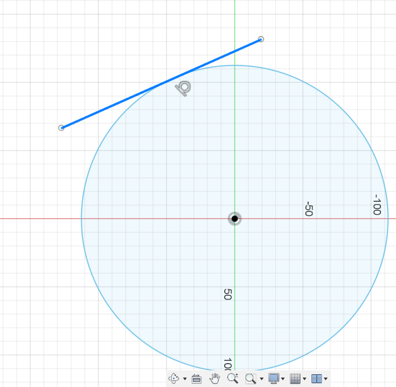Select the tangent constraint glyph
396x387 pixels.
click(x=184, y=88)
